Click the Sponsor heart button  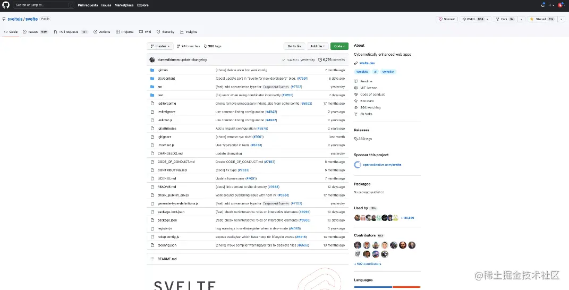[x=447, y=19]
